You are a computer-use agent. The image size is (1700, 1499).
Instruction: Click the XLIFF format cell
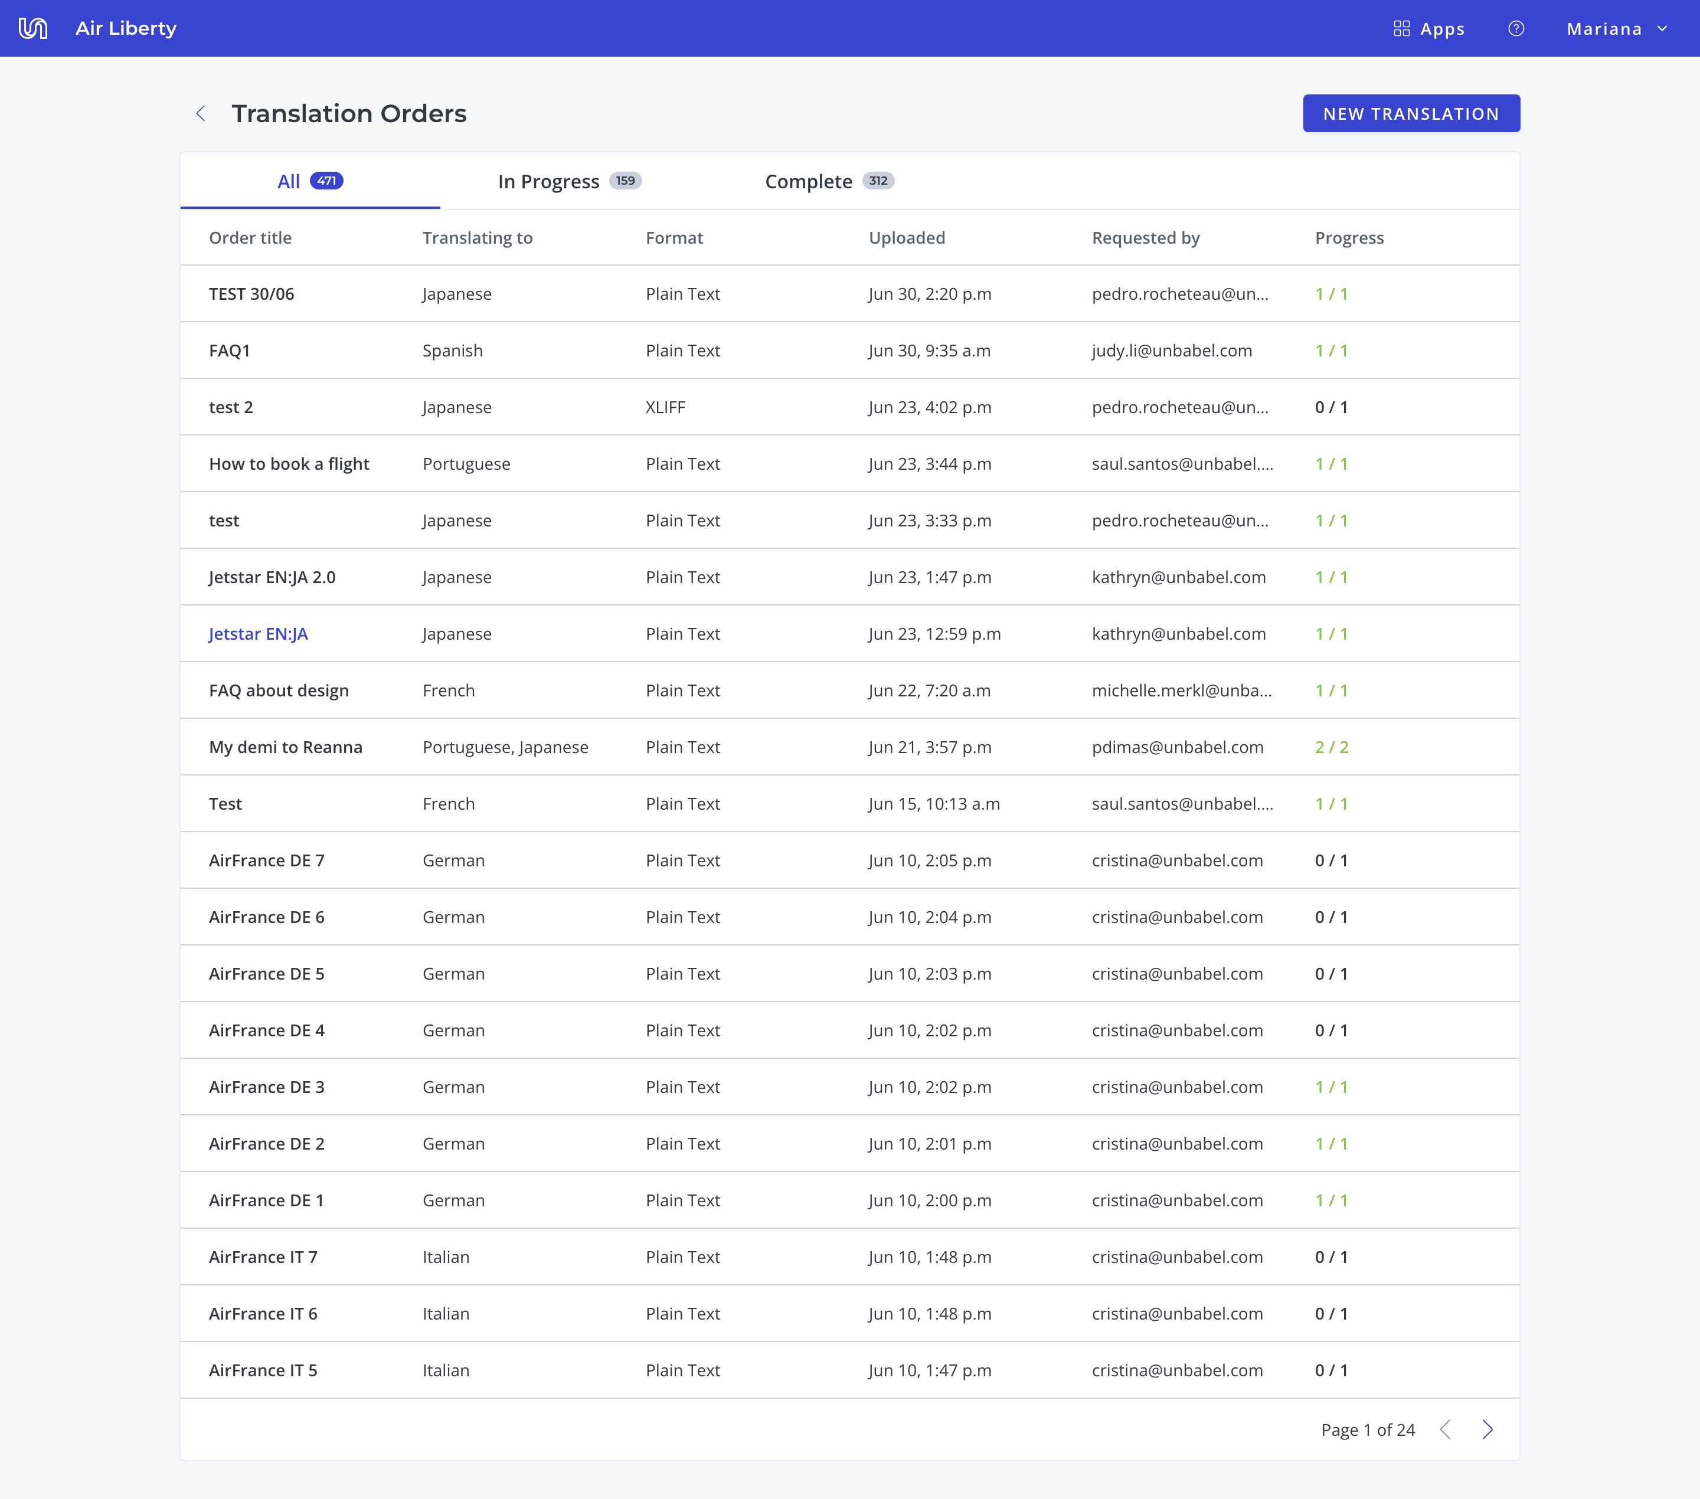pos(665,407)
